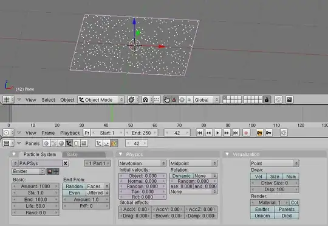Select the translate manipulator triangle icon
Image resolution: width=328 pixels, height=226 pixels.
(x=174, y=100)
